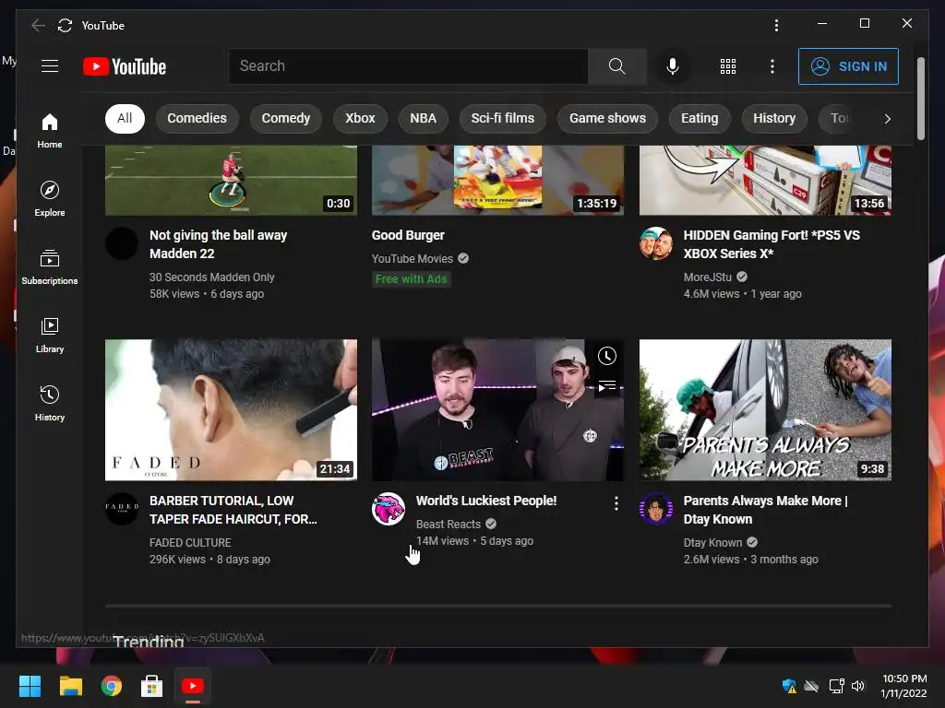
Task: Click the search magnifier button
Action: [616, 66]
